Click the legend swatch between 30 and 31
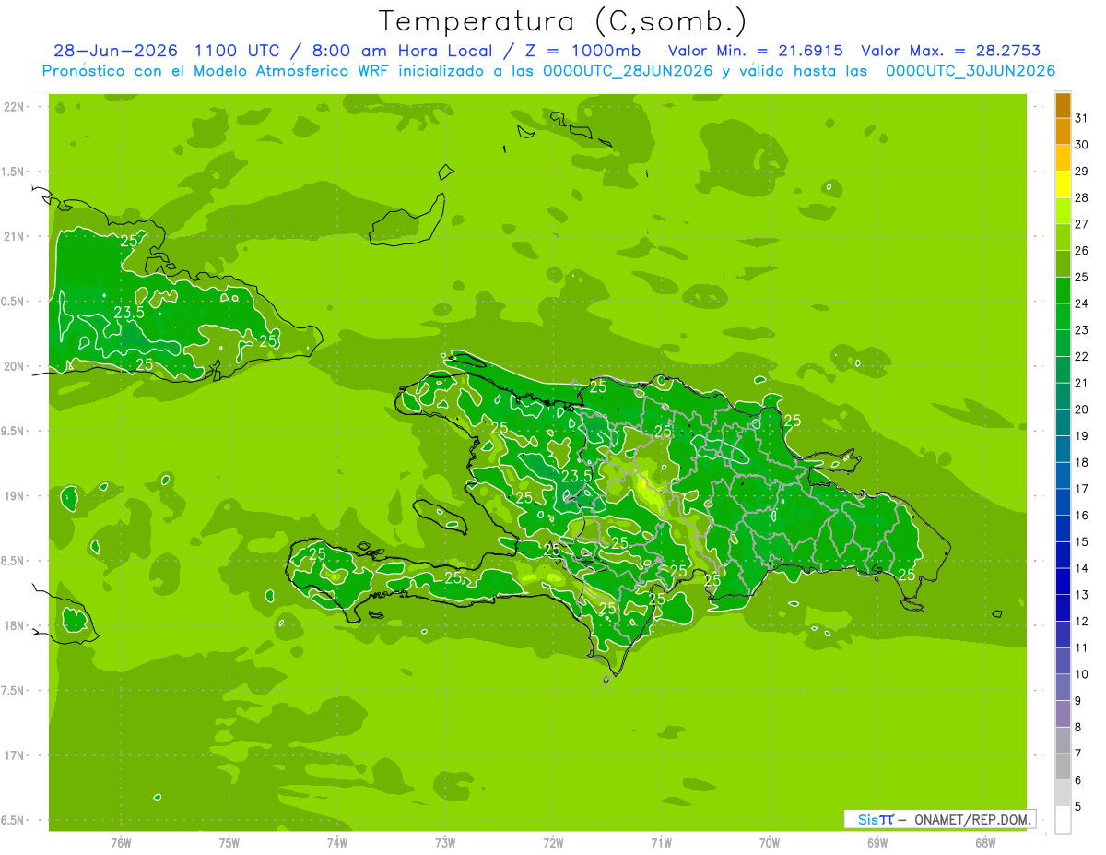This screenshot has width=1106, height=855. [x=1063, y=131]
